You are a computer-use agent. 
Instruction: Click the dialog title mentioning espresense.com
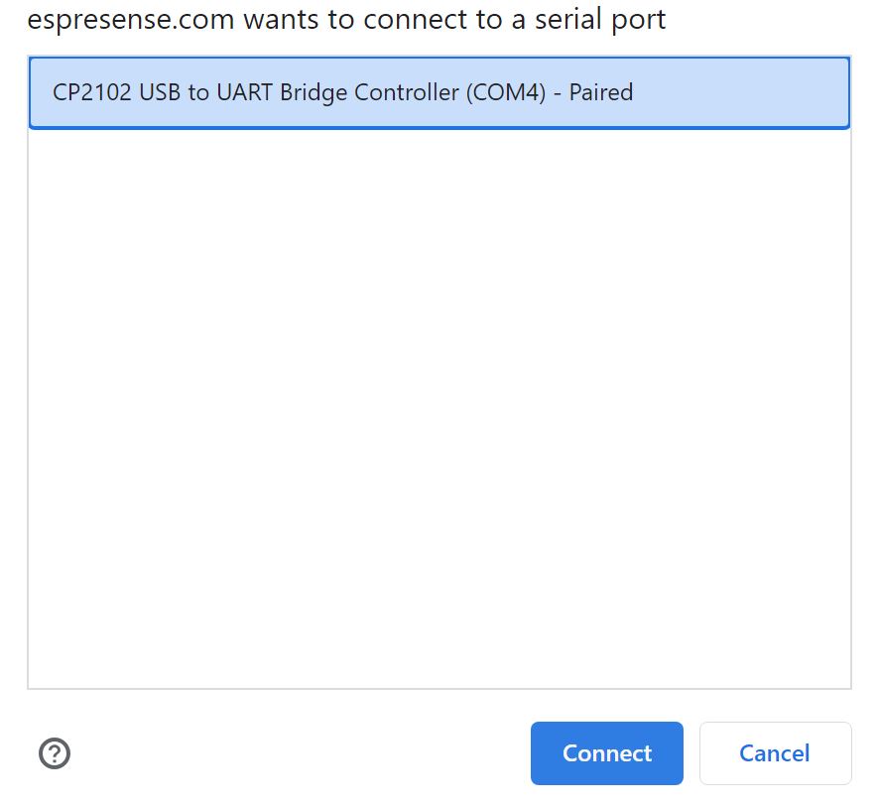[346, 20]
